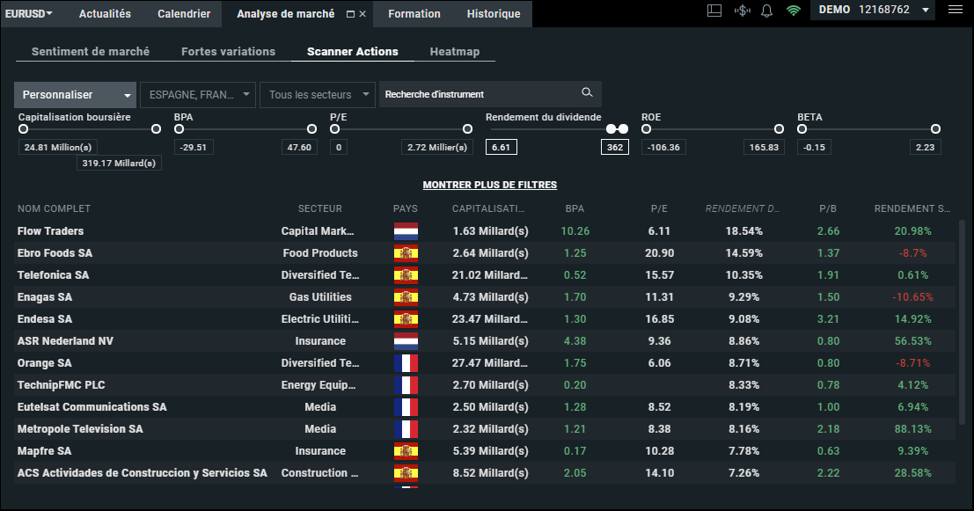Grab the Capitalisation boursière minimum slider handle

(x=23, y=129)
